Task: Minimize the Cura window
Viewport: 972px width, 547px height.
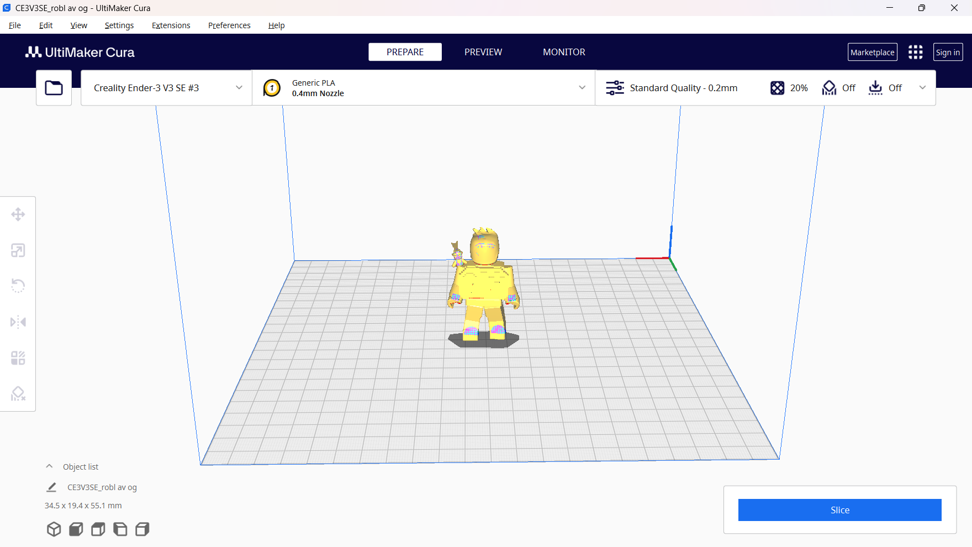Action: (890, 8)
